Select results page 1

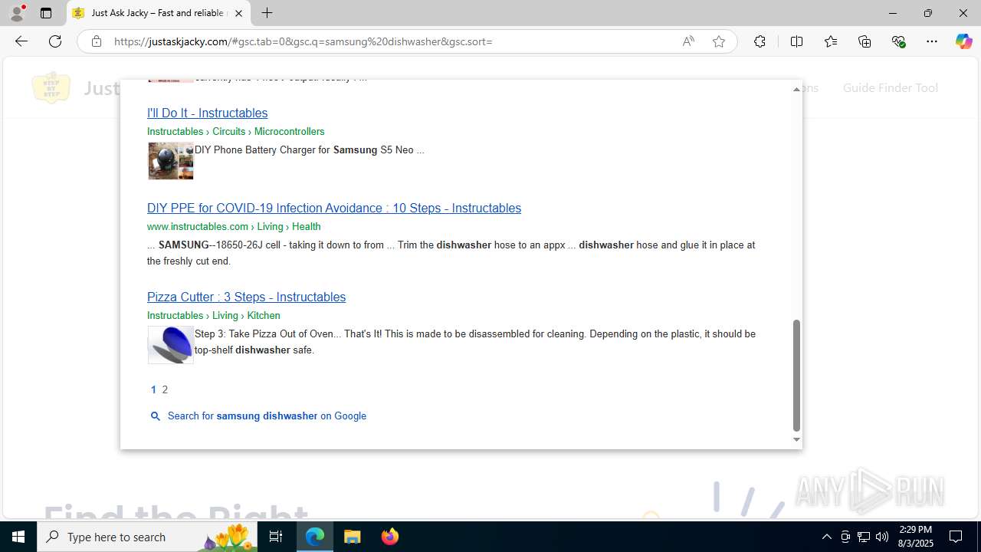[x=153, y=389]
